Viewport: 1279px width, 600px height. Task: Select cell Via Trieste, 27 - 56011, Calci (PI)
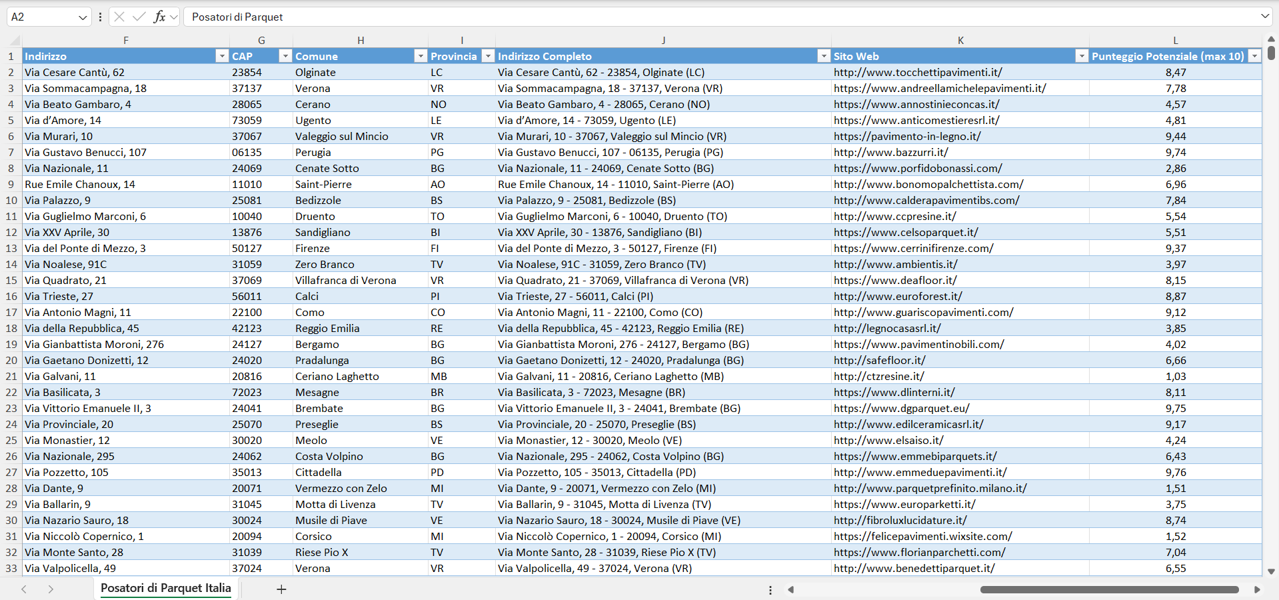(663, 296)
